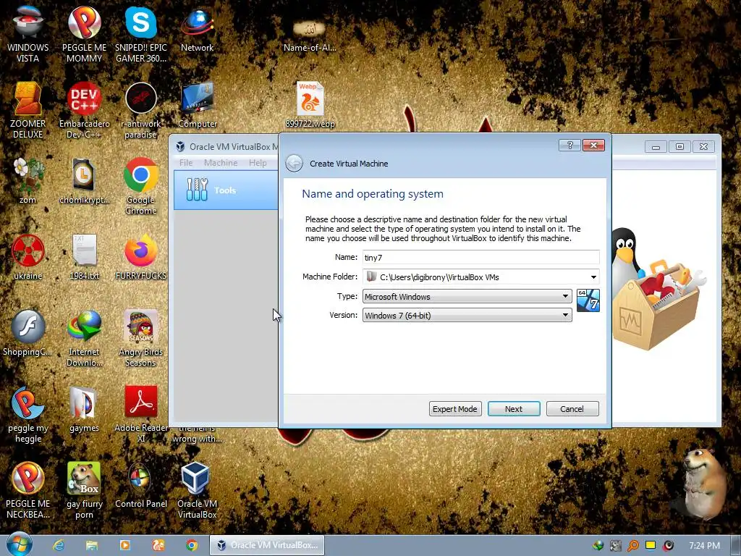Click the magnifier icon in the system tray
Viewport: 741px width, 556px height.
pos(632,546)
